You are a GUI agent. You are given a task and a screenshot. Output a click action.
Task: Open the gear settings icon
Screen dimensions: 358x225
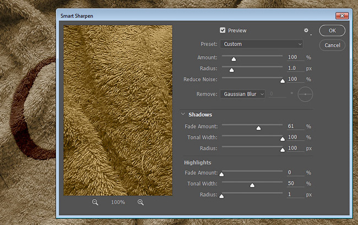[306, 30]
